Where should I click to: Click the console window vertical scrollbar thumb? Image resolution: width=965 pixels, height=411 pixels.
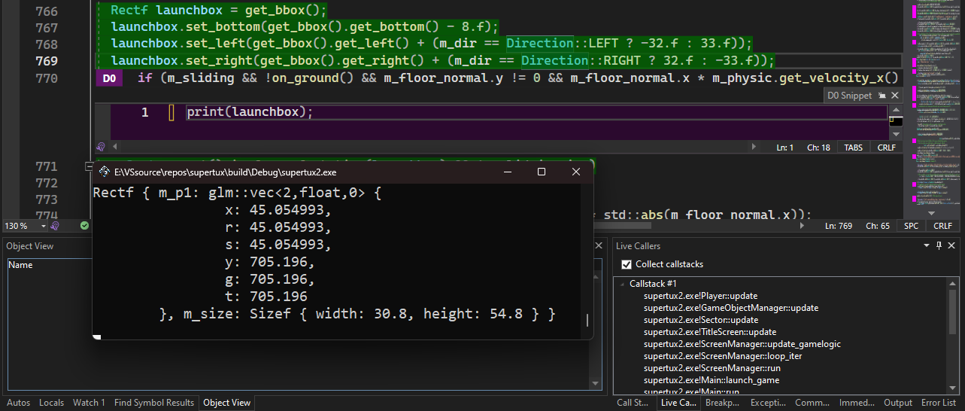(x=587, y=321)
